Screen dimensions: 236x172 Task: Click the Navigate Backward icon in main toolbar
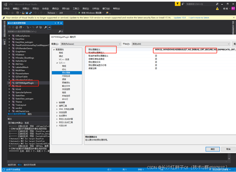click(x=7, y=13)
